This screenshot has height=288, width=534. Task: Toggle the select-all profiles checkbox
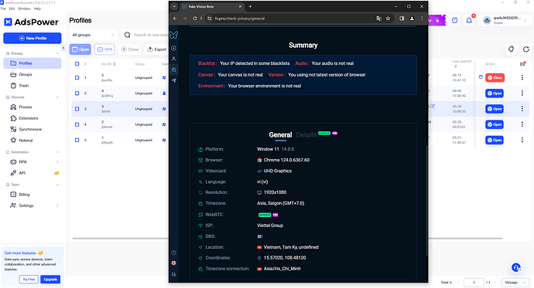[77, 64]
